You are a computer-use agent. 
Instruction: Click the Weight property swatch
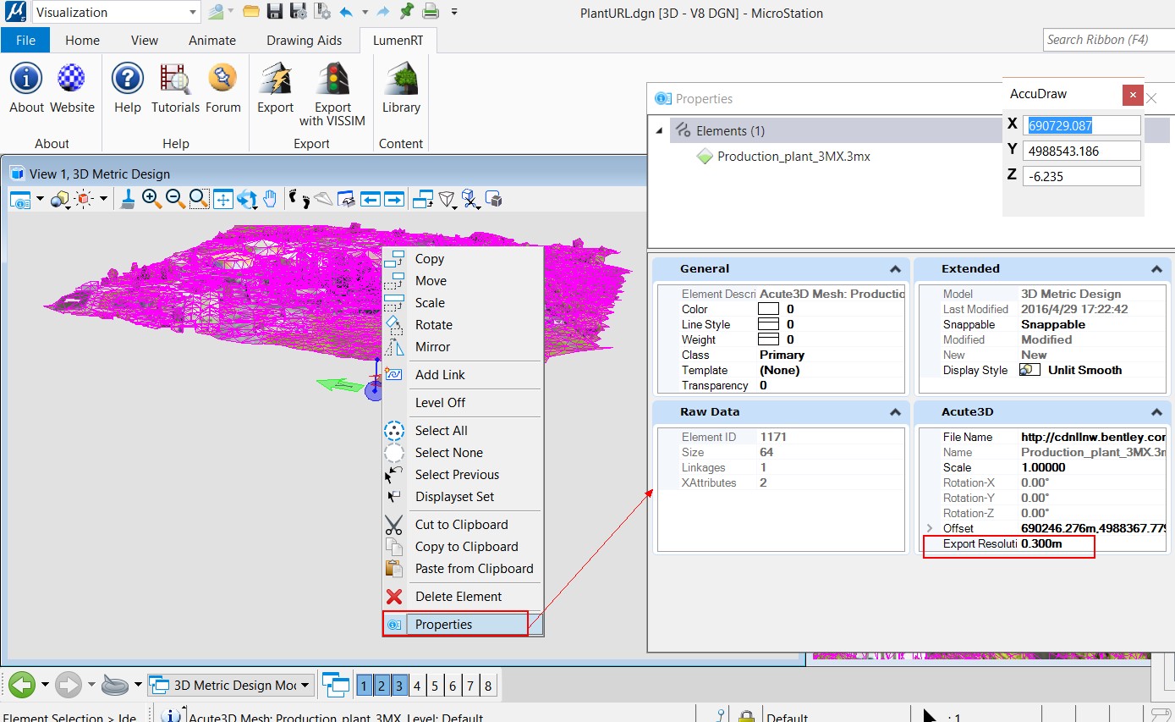coord(768,340)
